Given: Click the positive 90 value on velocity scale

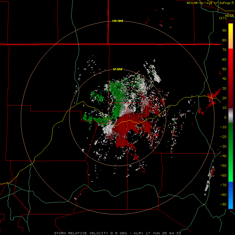Looking at the screenshot, I should 224,31.
